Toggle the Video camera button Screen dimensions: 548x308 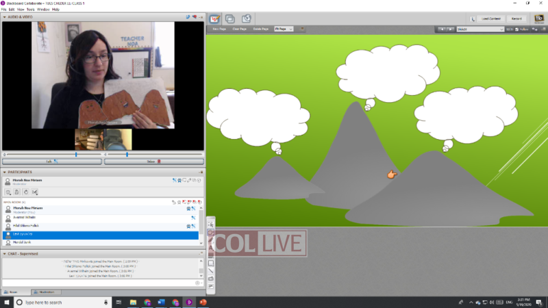click(x=153, y=162)
